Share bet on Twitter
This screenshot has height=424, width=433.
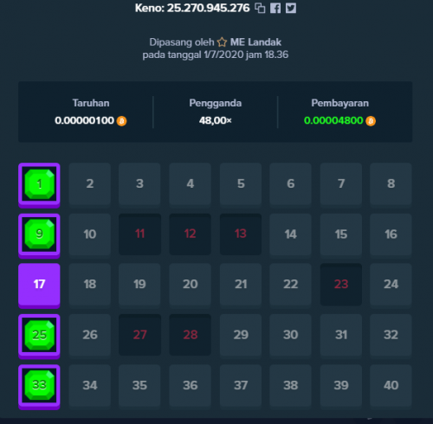tap(291, 8)
